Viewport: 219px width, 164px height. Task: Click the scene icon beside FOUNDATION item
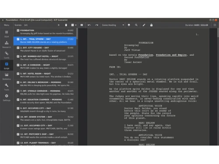point(18,31)
